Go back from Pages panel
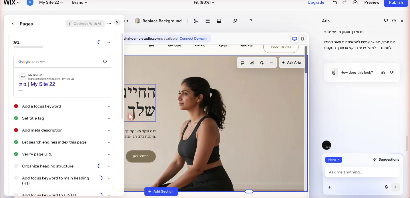 [13, 24]
